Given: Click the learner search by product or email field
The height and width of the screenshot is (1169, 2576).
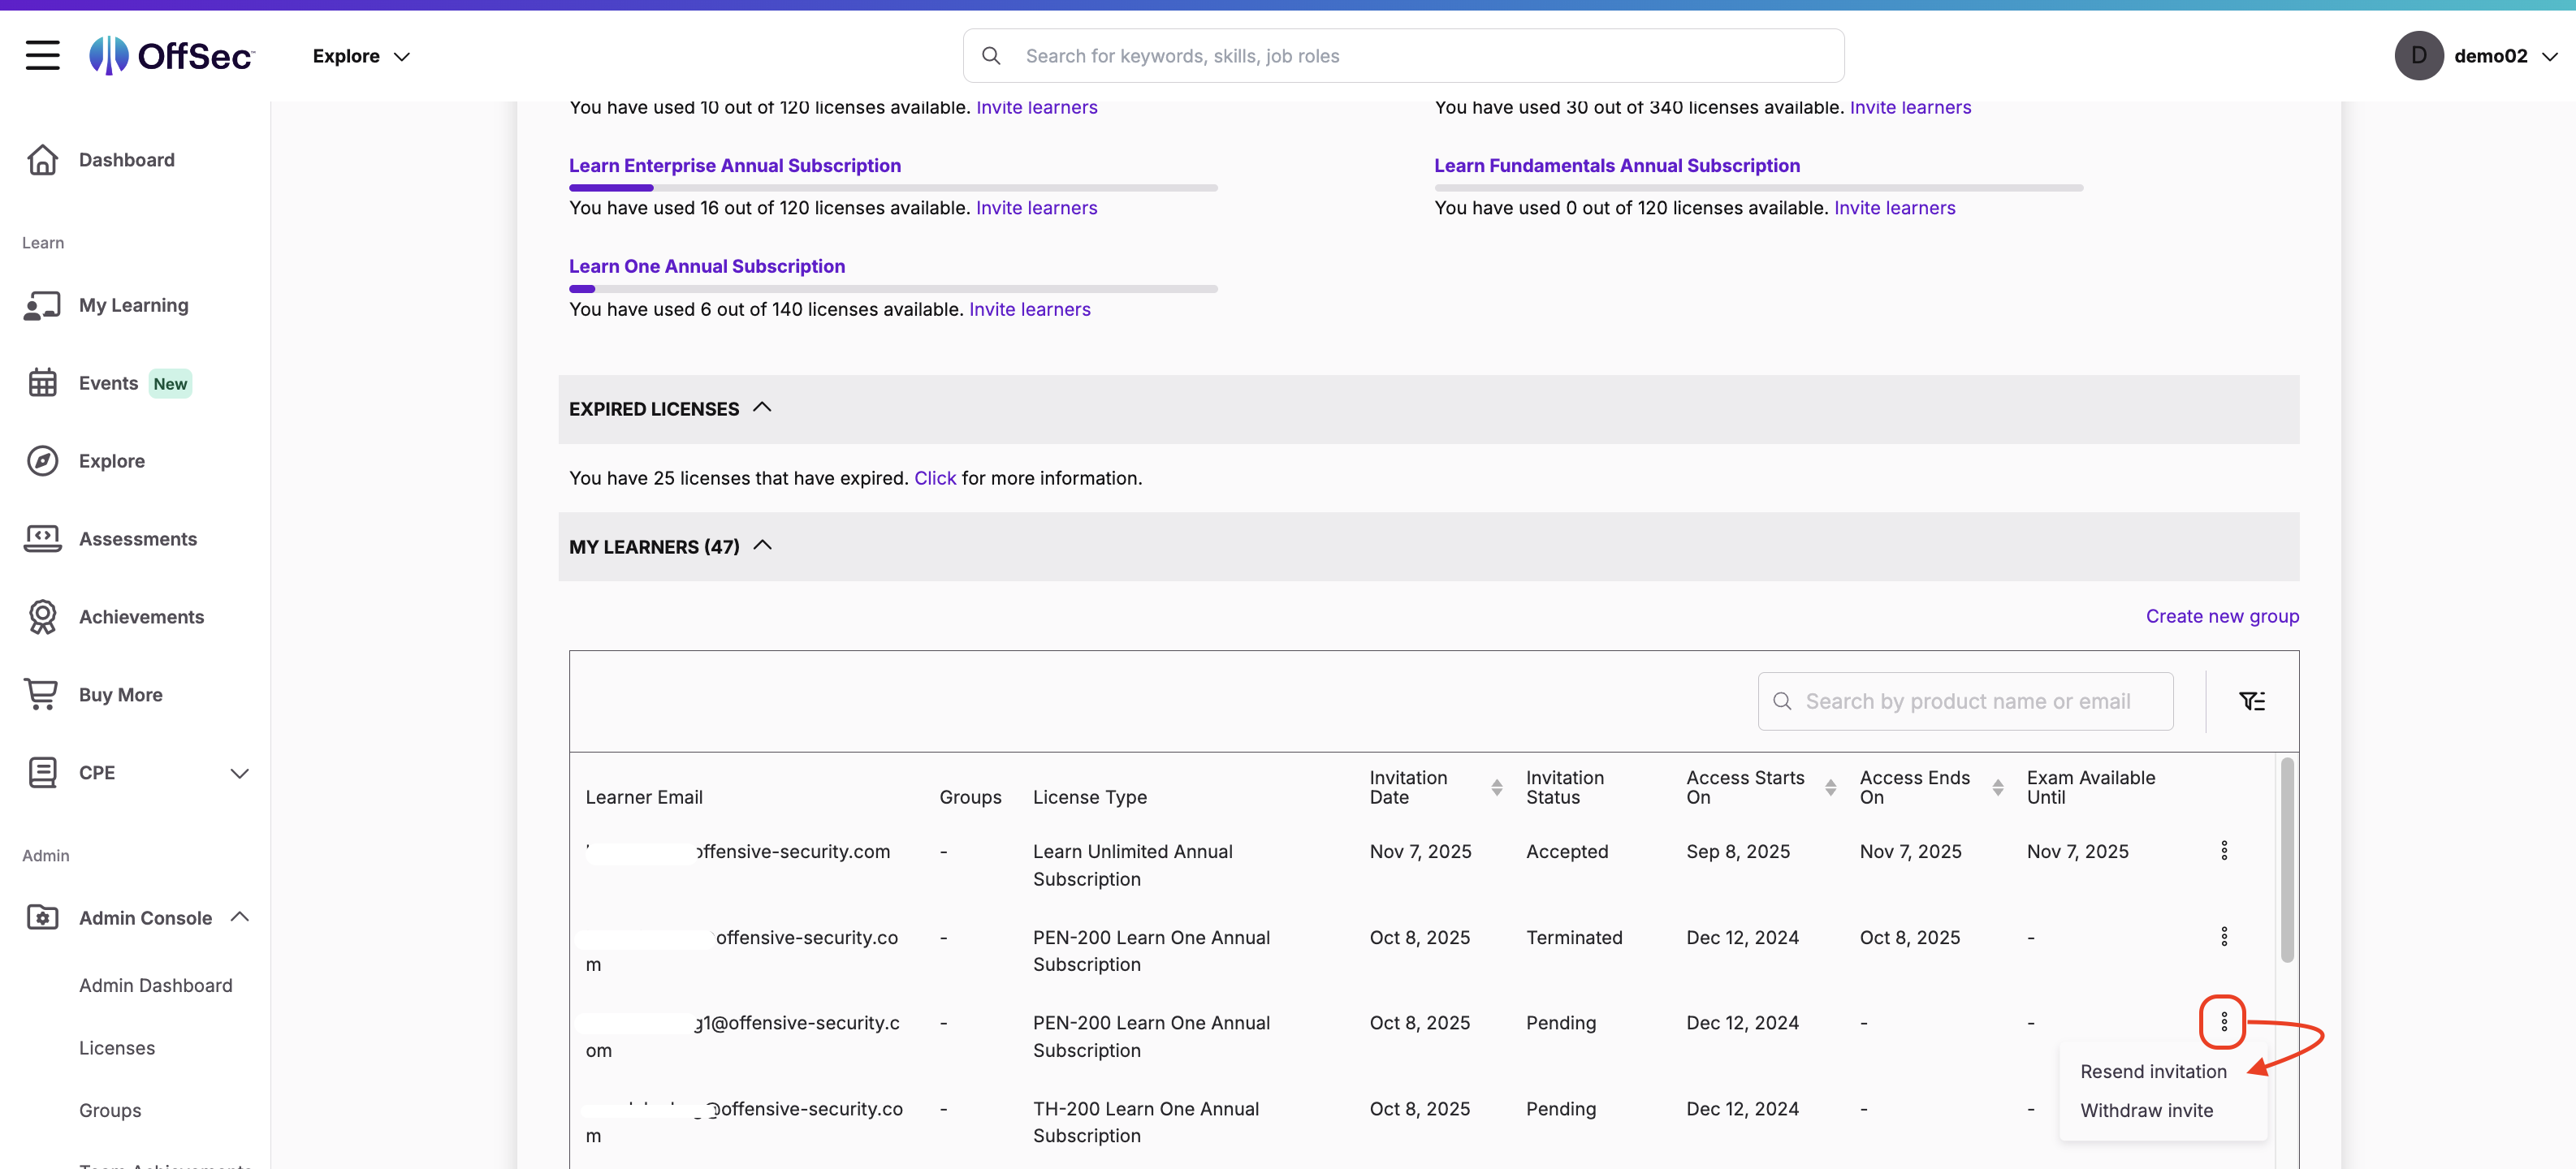Looking at the screenshot, I should 1966,701.
